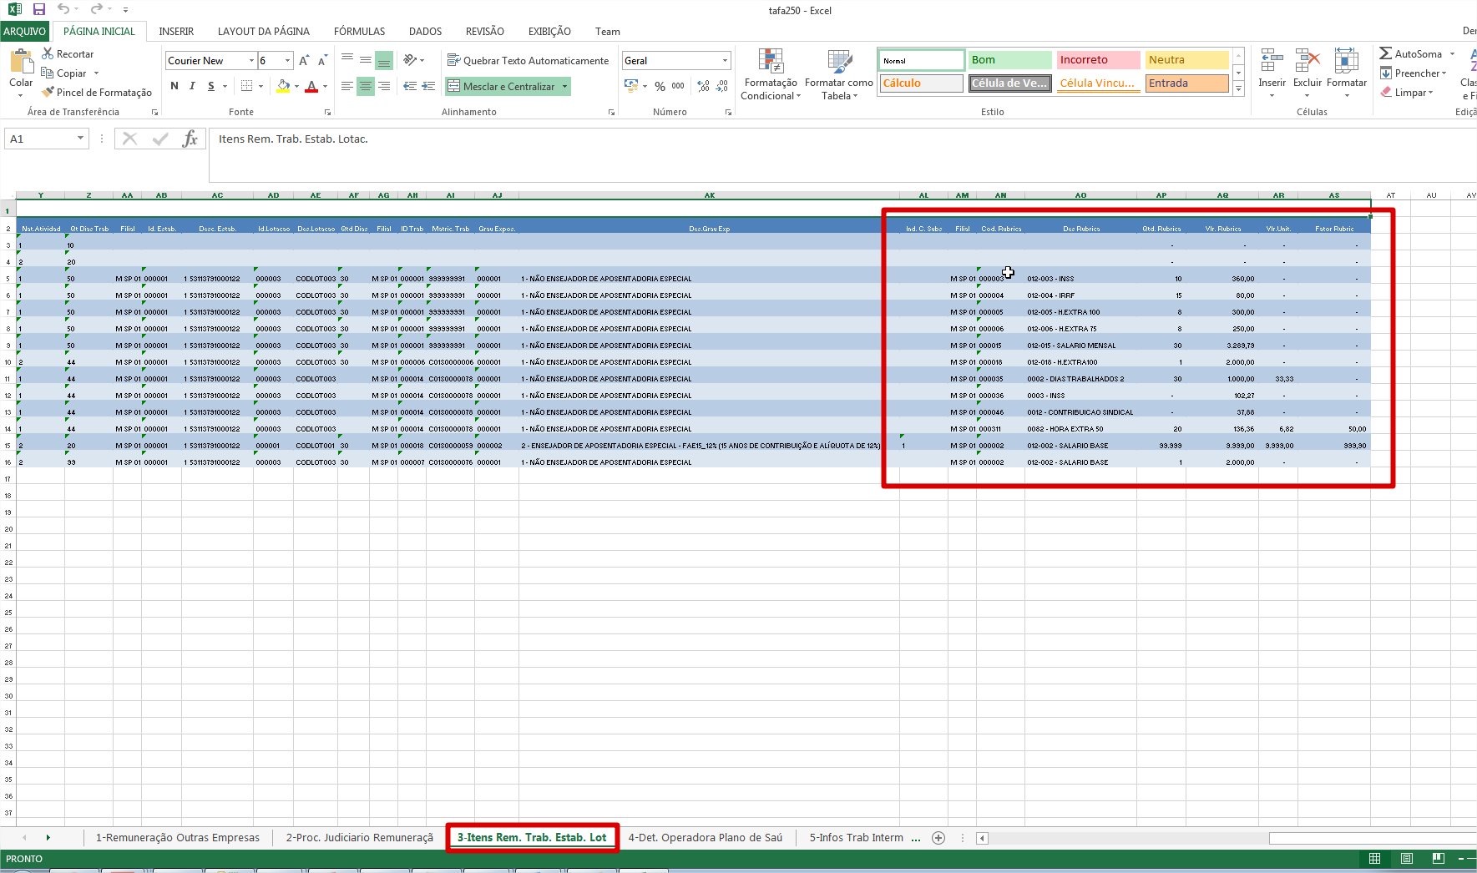Select column header AK
1477x873 pixels.
click(x=709, y=195)
